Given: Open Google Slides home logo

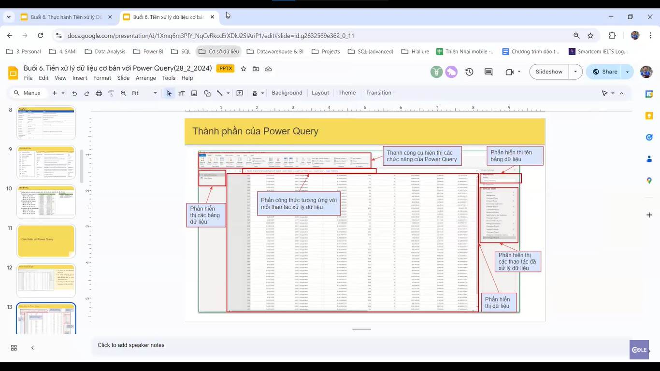Looking at the screenshot, I should [x=13, y=72].
